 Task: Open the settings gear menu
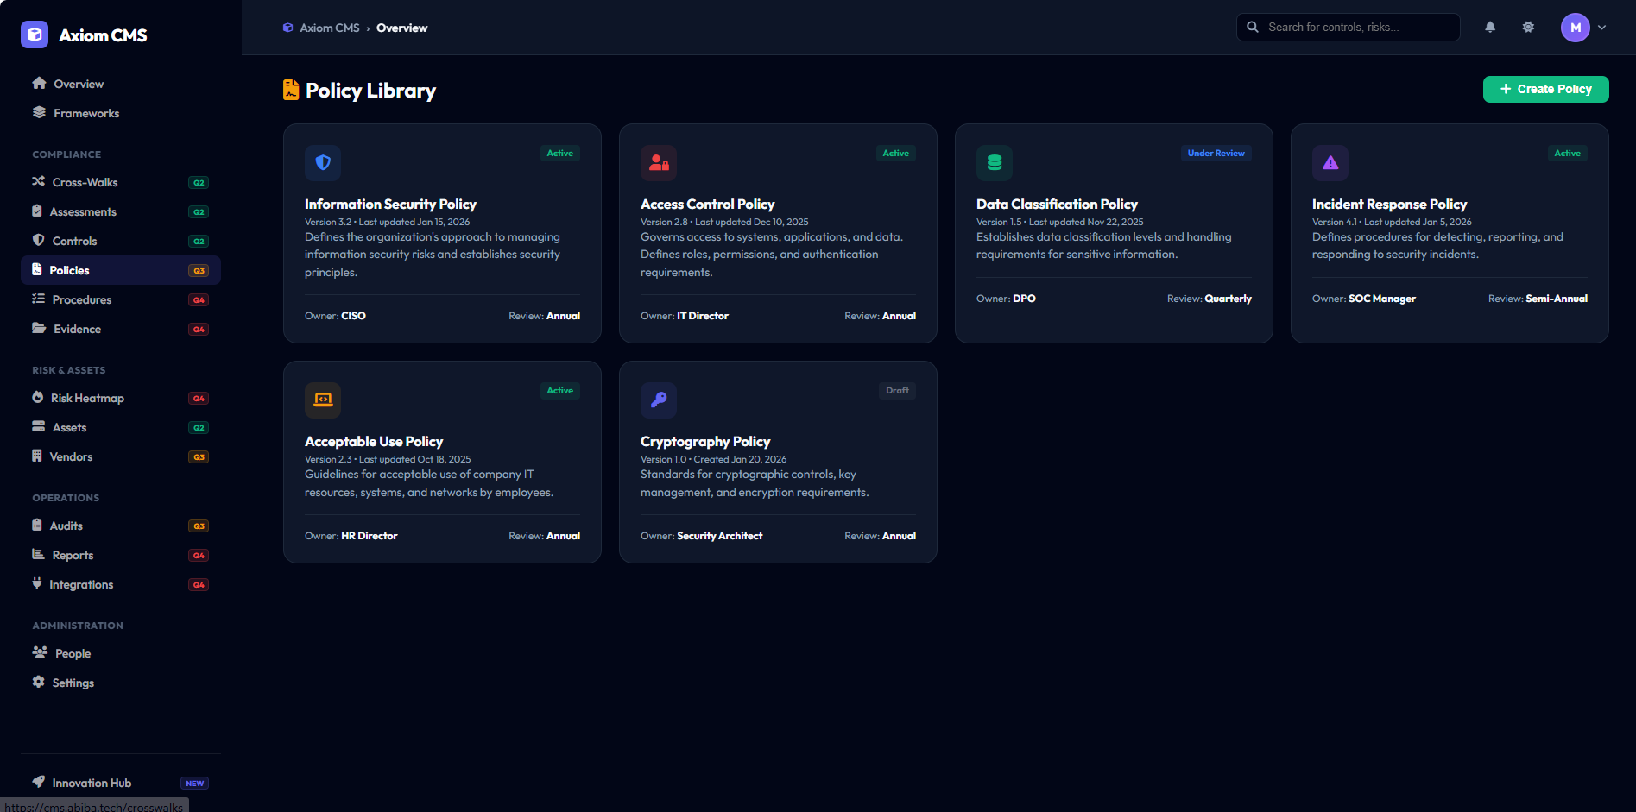tap(1528, 27)
